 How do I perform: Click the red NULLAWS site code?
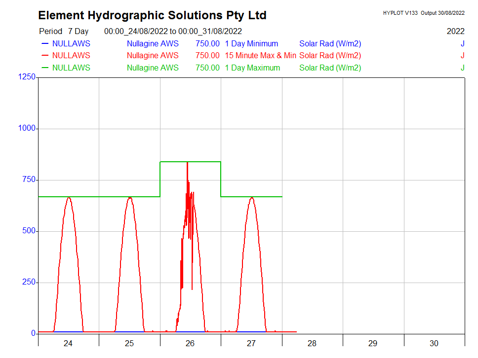[x=71, y=56]
